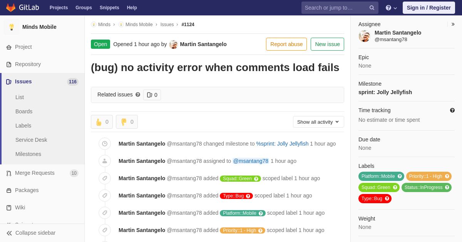Click the Packages icon in sidebar

(9, 191)
